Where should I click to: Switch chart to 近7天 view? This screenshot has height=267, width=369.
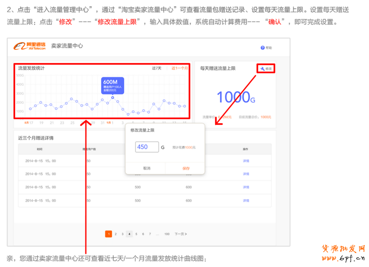(x=156, y=68)
